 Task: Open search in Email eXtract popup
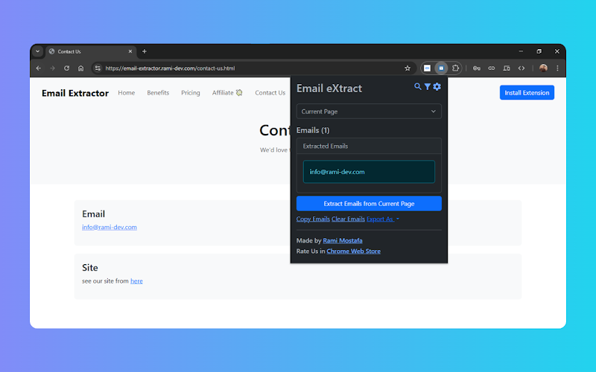[417, 86]
